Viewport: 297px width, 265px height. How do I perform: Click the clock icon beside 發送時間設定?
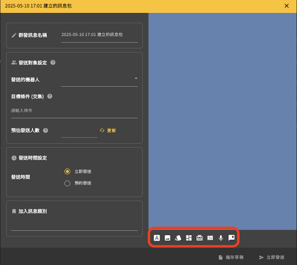click(14, 158)
